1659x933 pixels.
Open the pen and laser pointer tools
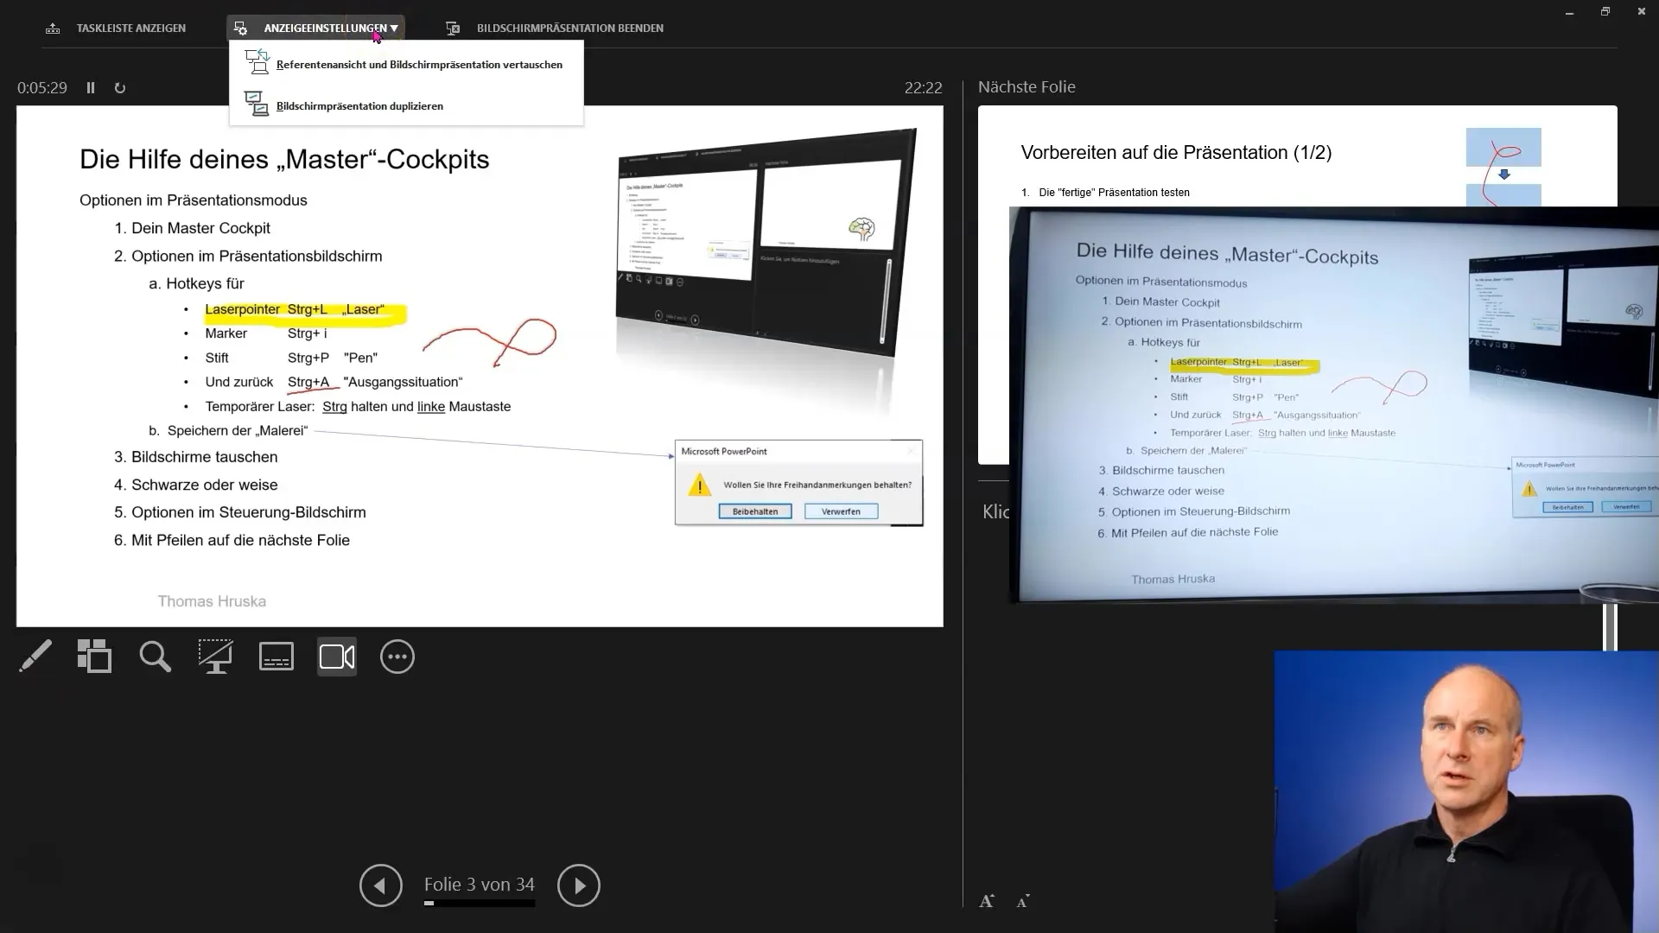coord(35,657)
